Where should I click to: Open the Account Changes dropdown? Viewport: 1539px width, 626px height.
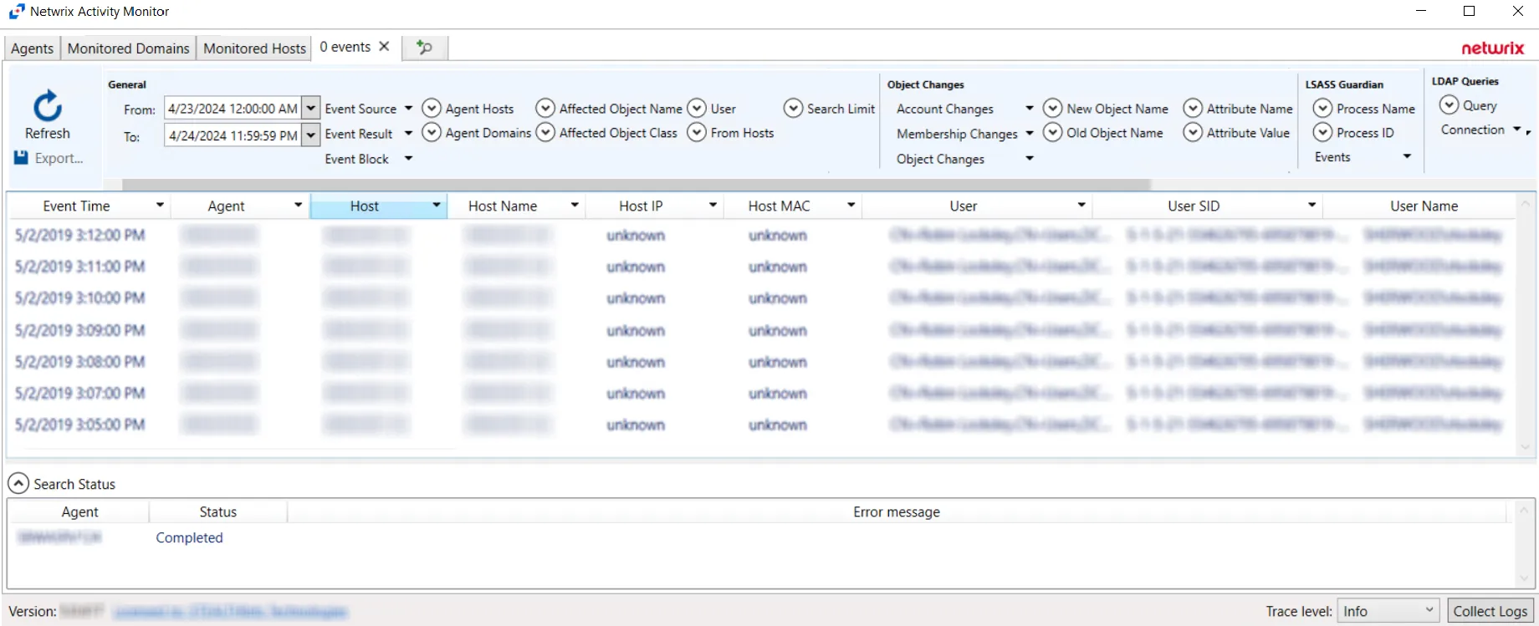1030,109
